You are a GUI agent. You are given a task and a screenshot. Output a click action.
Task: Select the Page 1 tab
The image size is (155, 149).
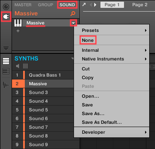click(x=112, y=5)
